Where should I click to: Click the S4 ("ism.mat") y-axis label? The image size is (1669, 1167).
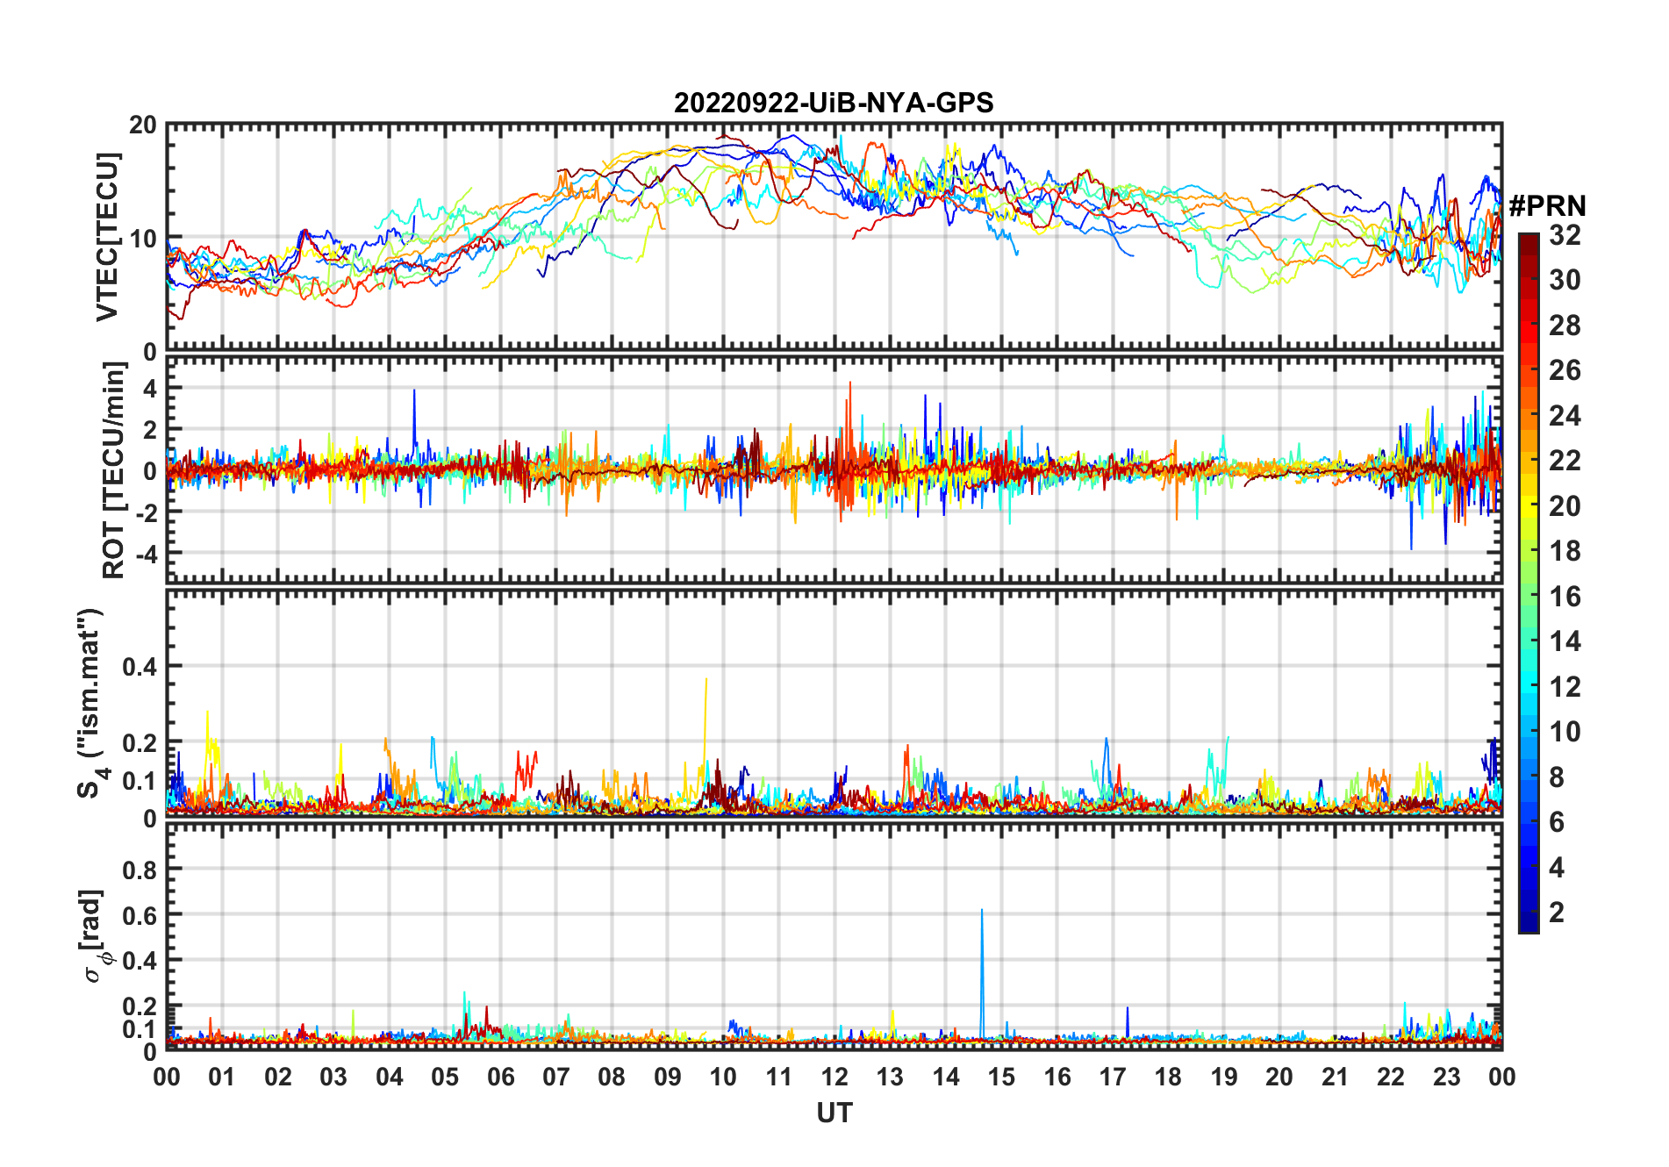point(90,703)
